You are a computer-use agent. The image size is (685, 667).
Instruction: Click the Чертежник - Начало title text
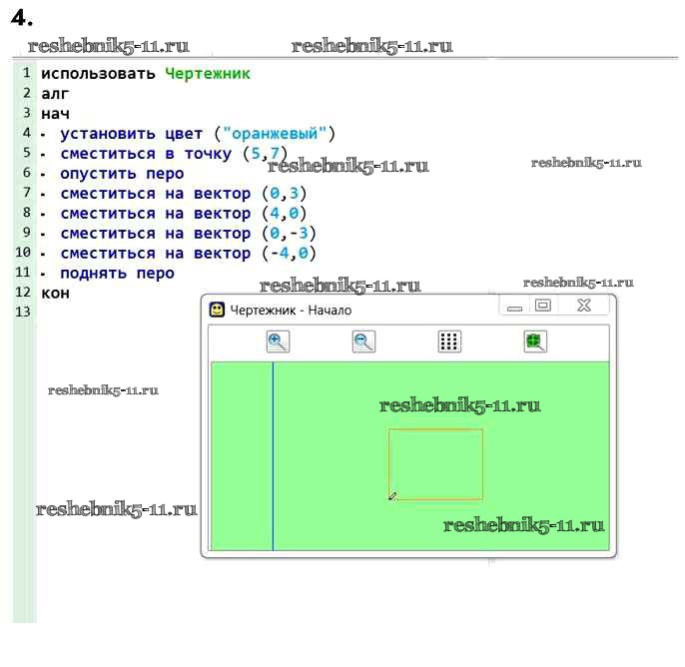(291, 310)
